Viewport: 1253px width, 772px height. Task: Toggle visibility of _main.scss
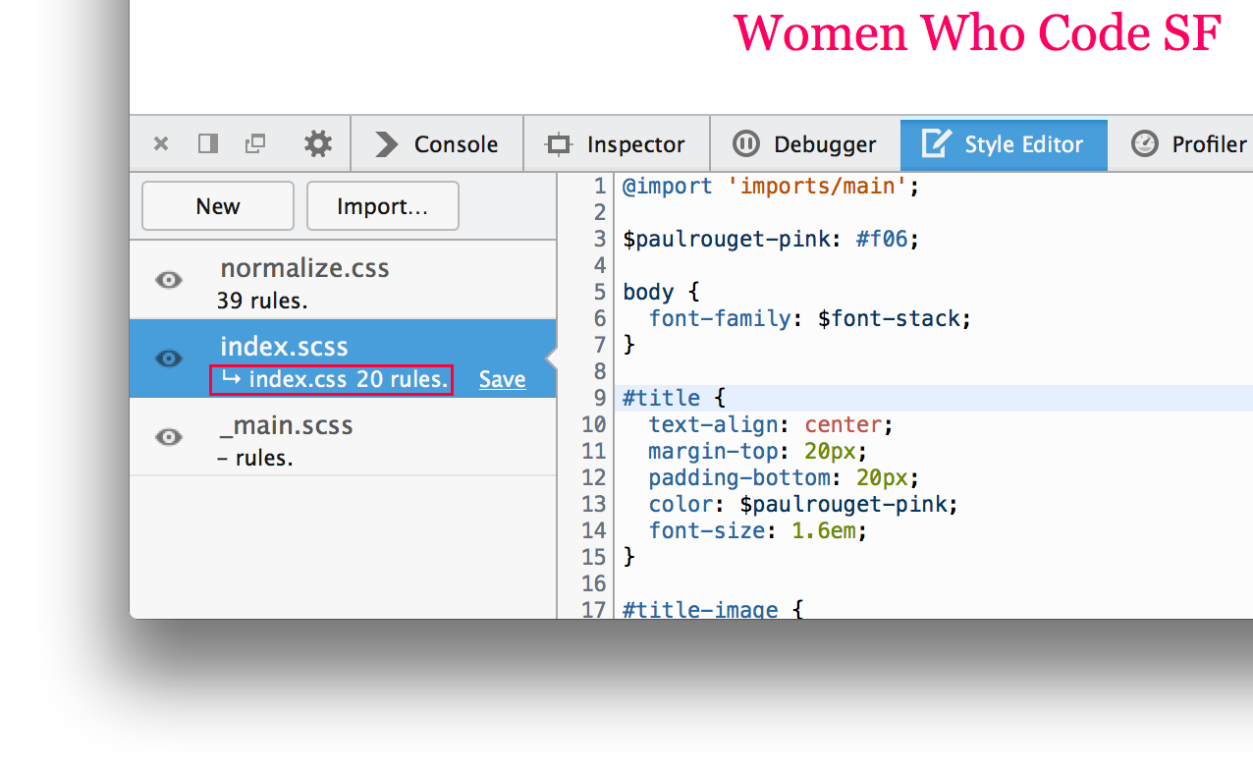point(169,438)
